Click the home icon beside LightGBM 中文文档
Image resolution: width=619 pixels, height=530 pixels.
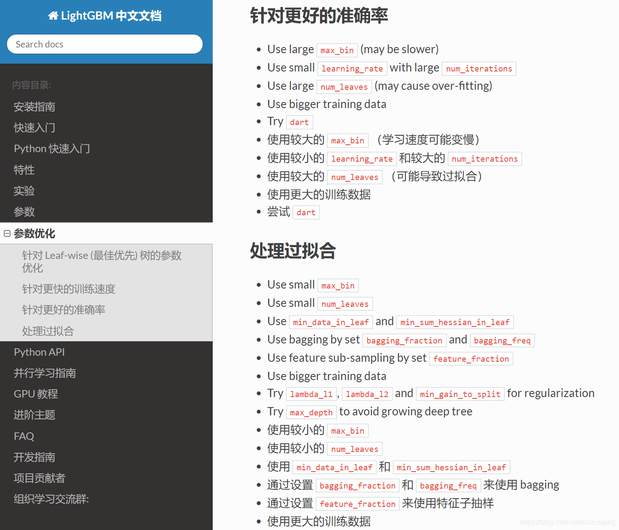click(53, 16)
